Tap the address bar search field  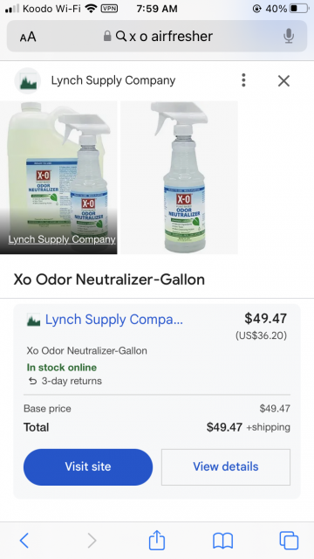157,36
